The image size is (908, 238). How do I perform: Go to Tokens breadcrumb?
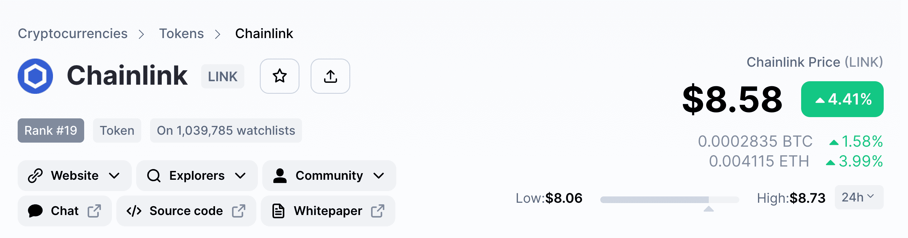point(182,33)
